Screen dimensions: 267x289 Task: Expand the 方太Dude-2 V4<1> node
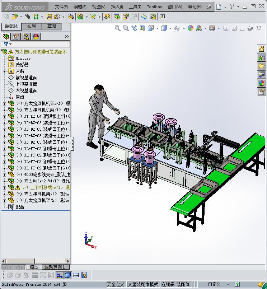click(x=4, y=181)
